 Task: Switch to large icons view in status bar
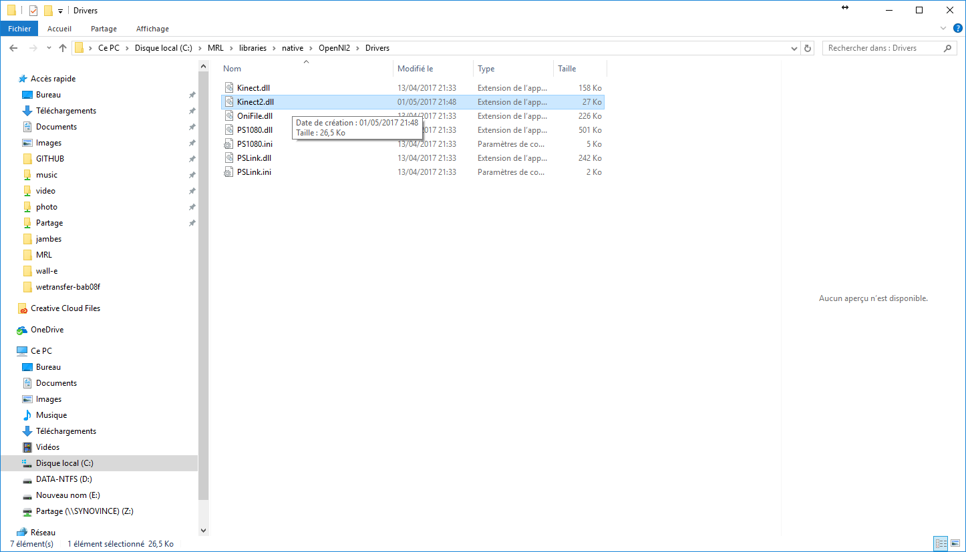tap(955, 543)
